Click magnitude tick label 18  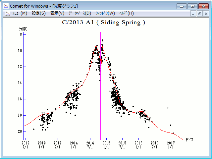point(20,115)
